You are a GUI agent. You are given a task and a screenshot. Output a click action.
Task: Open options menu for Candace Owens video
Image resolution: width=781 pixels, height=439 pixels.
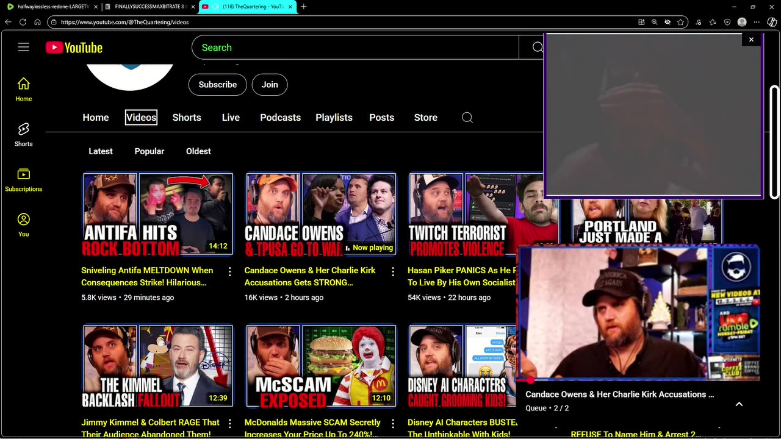(x=393, y=271)
